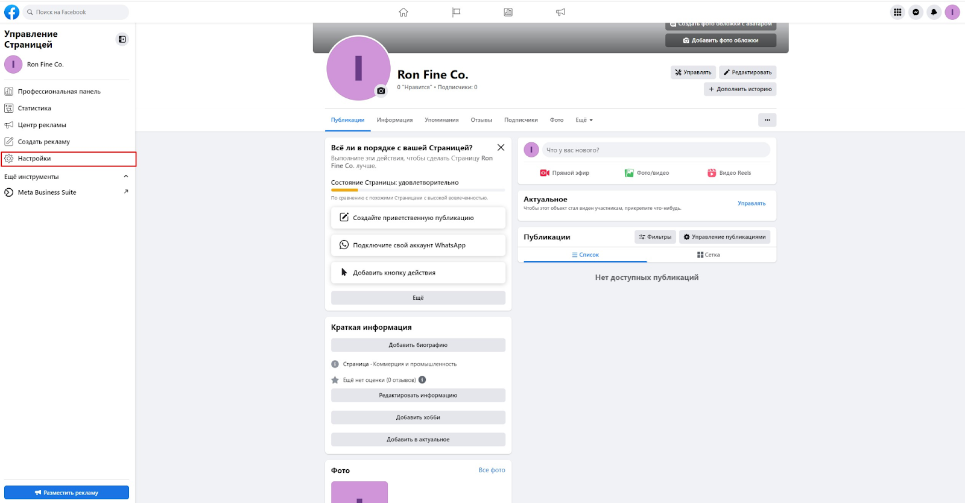Open the Facebook logo home link
Viewport: 965px width, 503px height.
[x=11, y=12]
